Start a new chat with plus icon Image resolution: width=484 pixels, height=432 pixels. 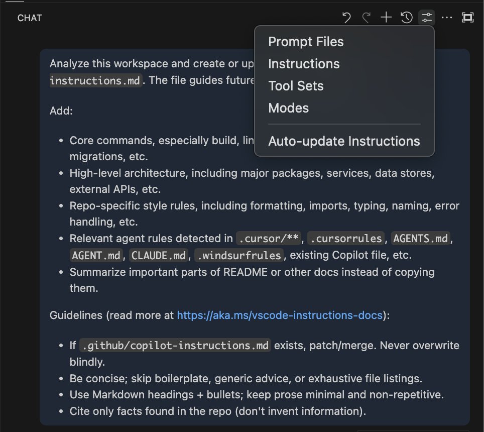(386, 18)
